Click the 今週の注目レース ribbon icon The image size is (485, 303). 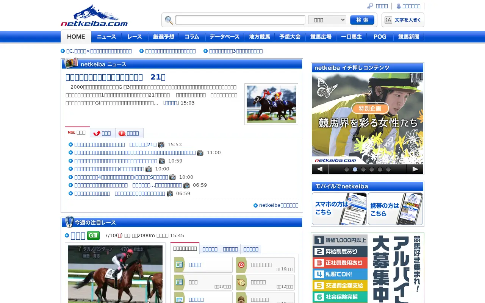[x=69, y=222]
